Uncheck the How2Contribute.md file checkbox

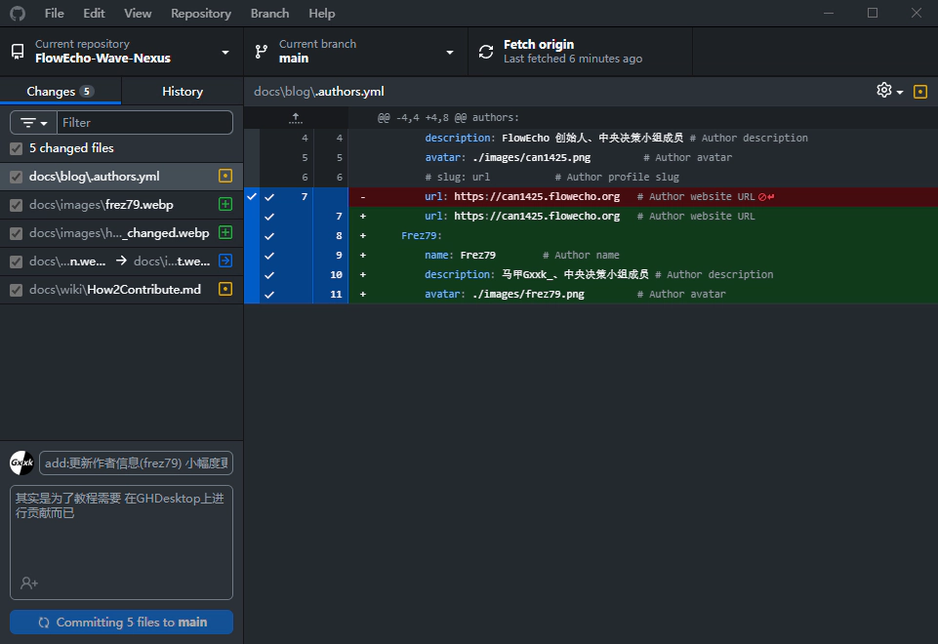pos(16,290)
